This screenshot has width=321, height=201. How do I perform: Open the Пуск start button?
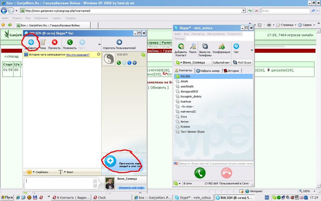click(x=7, y=198)
